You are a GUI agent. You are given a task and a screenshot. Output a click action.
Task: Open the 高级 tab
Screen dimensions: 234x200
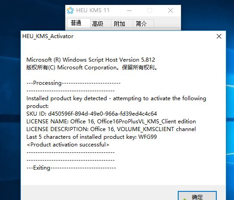pyautogui.click(x=97, y=24)
